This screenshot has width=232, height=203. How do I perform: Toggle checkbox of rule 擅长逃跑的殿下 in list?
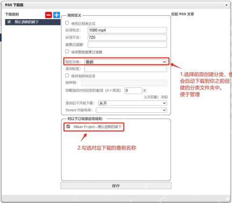coord(9,22)
